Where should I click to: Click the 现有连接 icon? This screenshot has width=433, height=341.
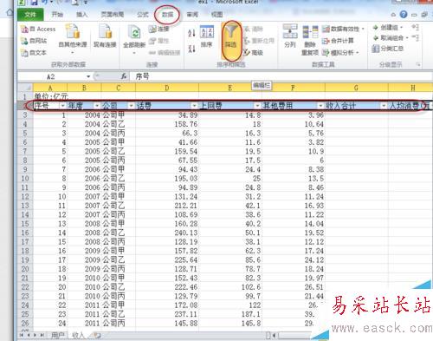tap(105, 36)
